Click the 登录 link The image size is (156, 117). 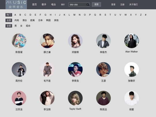[x=113, y=5]
